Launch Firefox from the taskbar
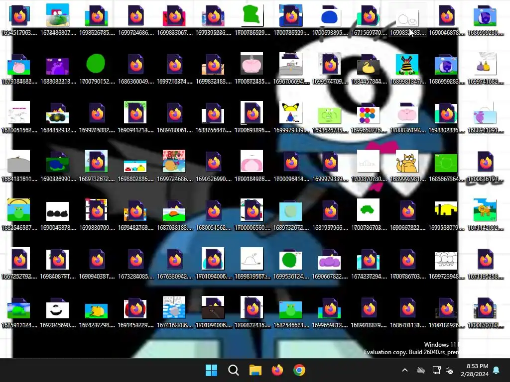The width and height of the screenshot is (510, 382). pyautogui.click(x=277, y=370)
